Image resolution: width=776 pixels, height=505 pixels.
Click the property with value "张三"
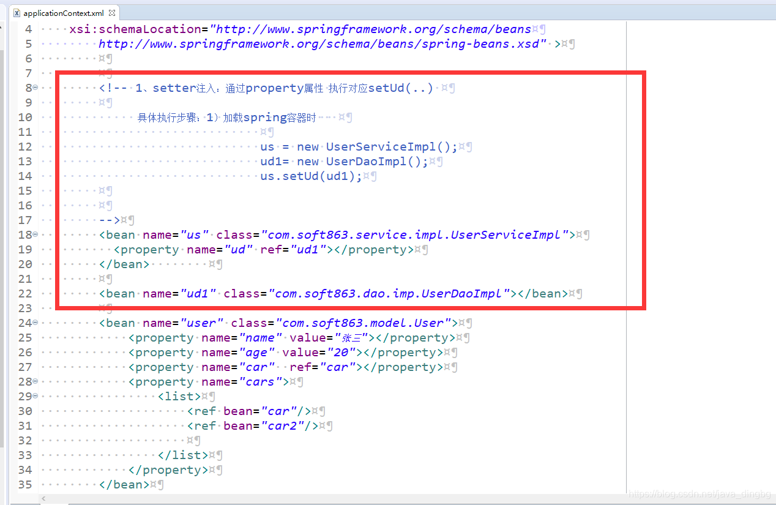click(x=293, y=338)
